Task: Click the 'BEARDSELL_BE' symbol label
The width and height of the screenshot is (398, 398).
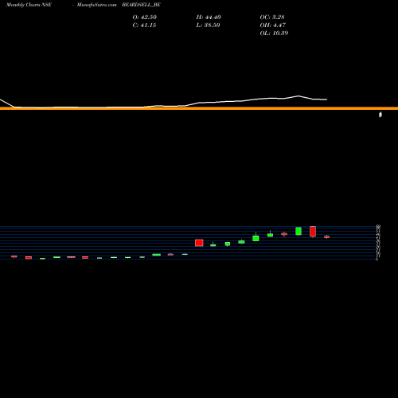Action: click(x=141, y=5)
